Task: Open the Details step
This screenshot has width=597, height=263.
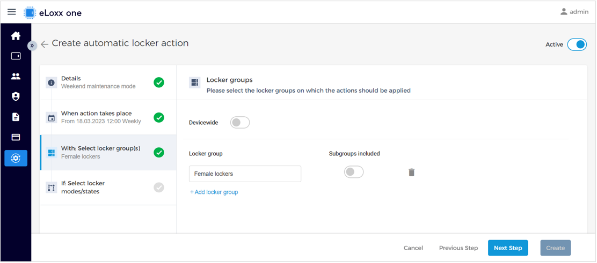Action: (108, 82)
